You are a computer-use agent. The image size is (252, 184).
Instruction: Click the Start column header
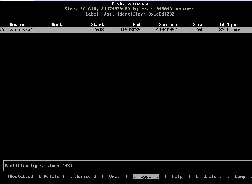click(97, 25)
